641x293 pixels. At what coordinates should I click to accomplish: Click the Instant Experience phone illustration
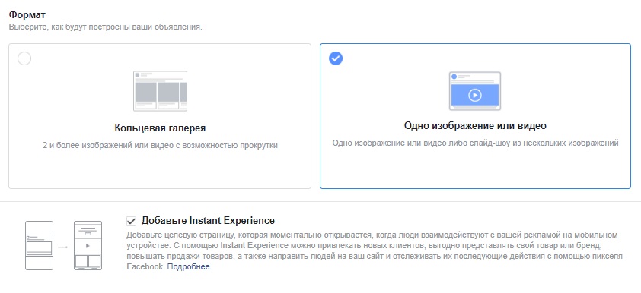point(63,245)
